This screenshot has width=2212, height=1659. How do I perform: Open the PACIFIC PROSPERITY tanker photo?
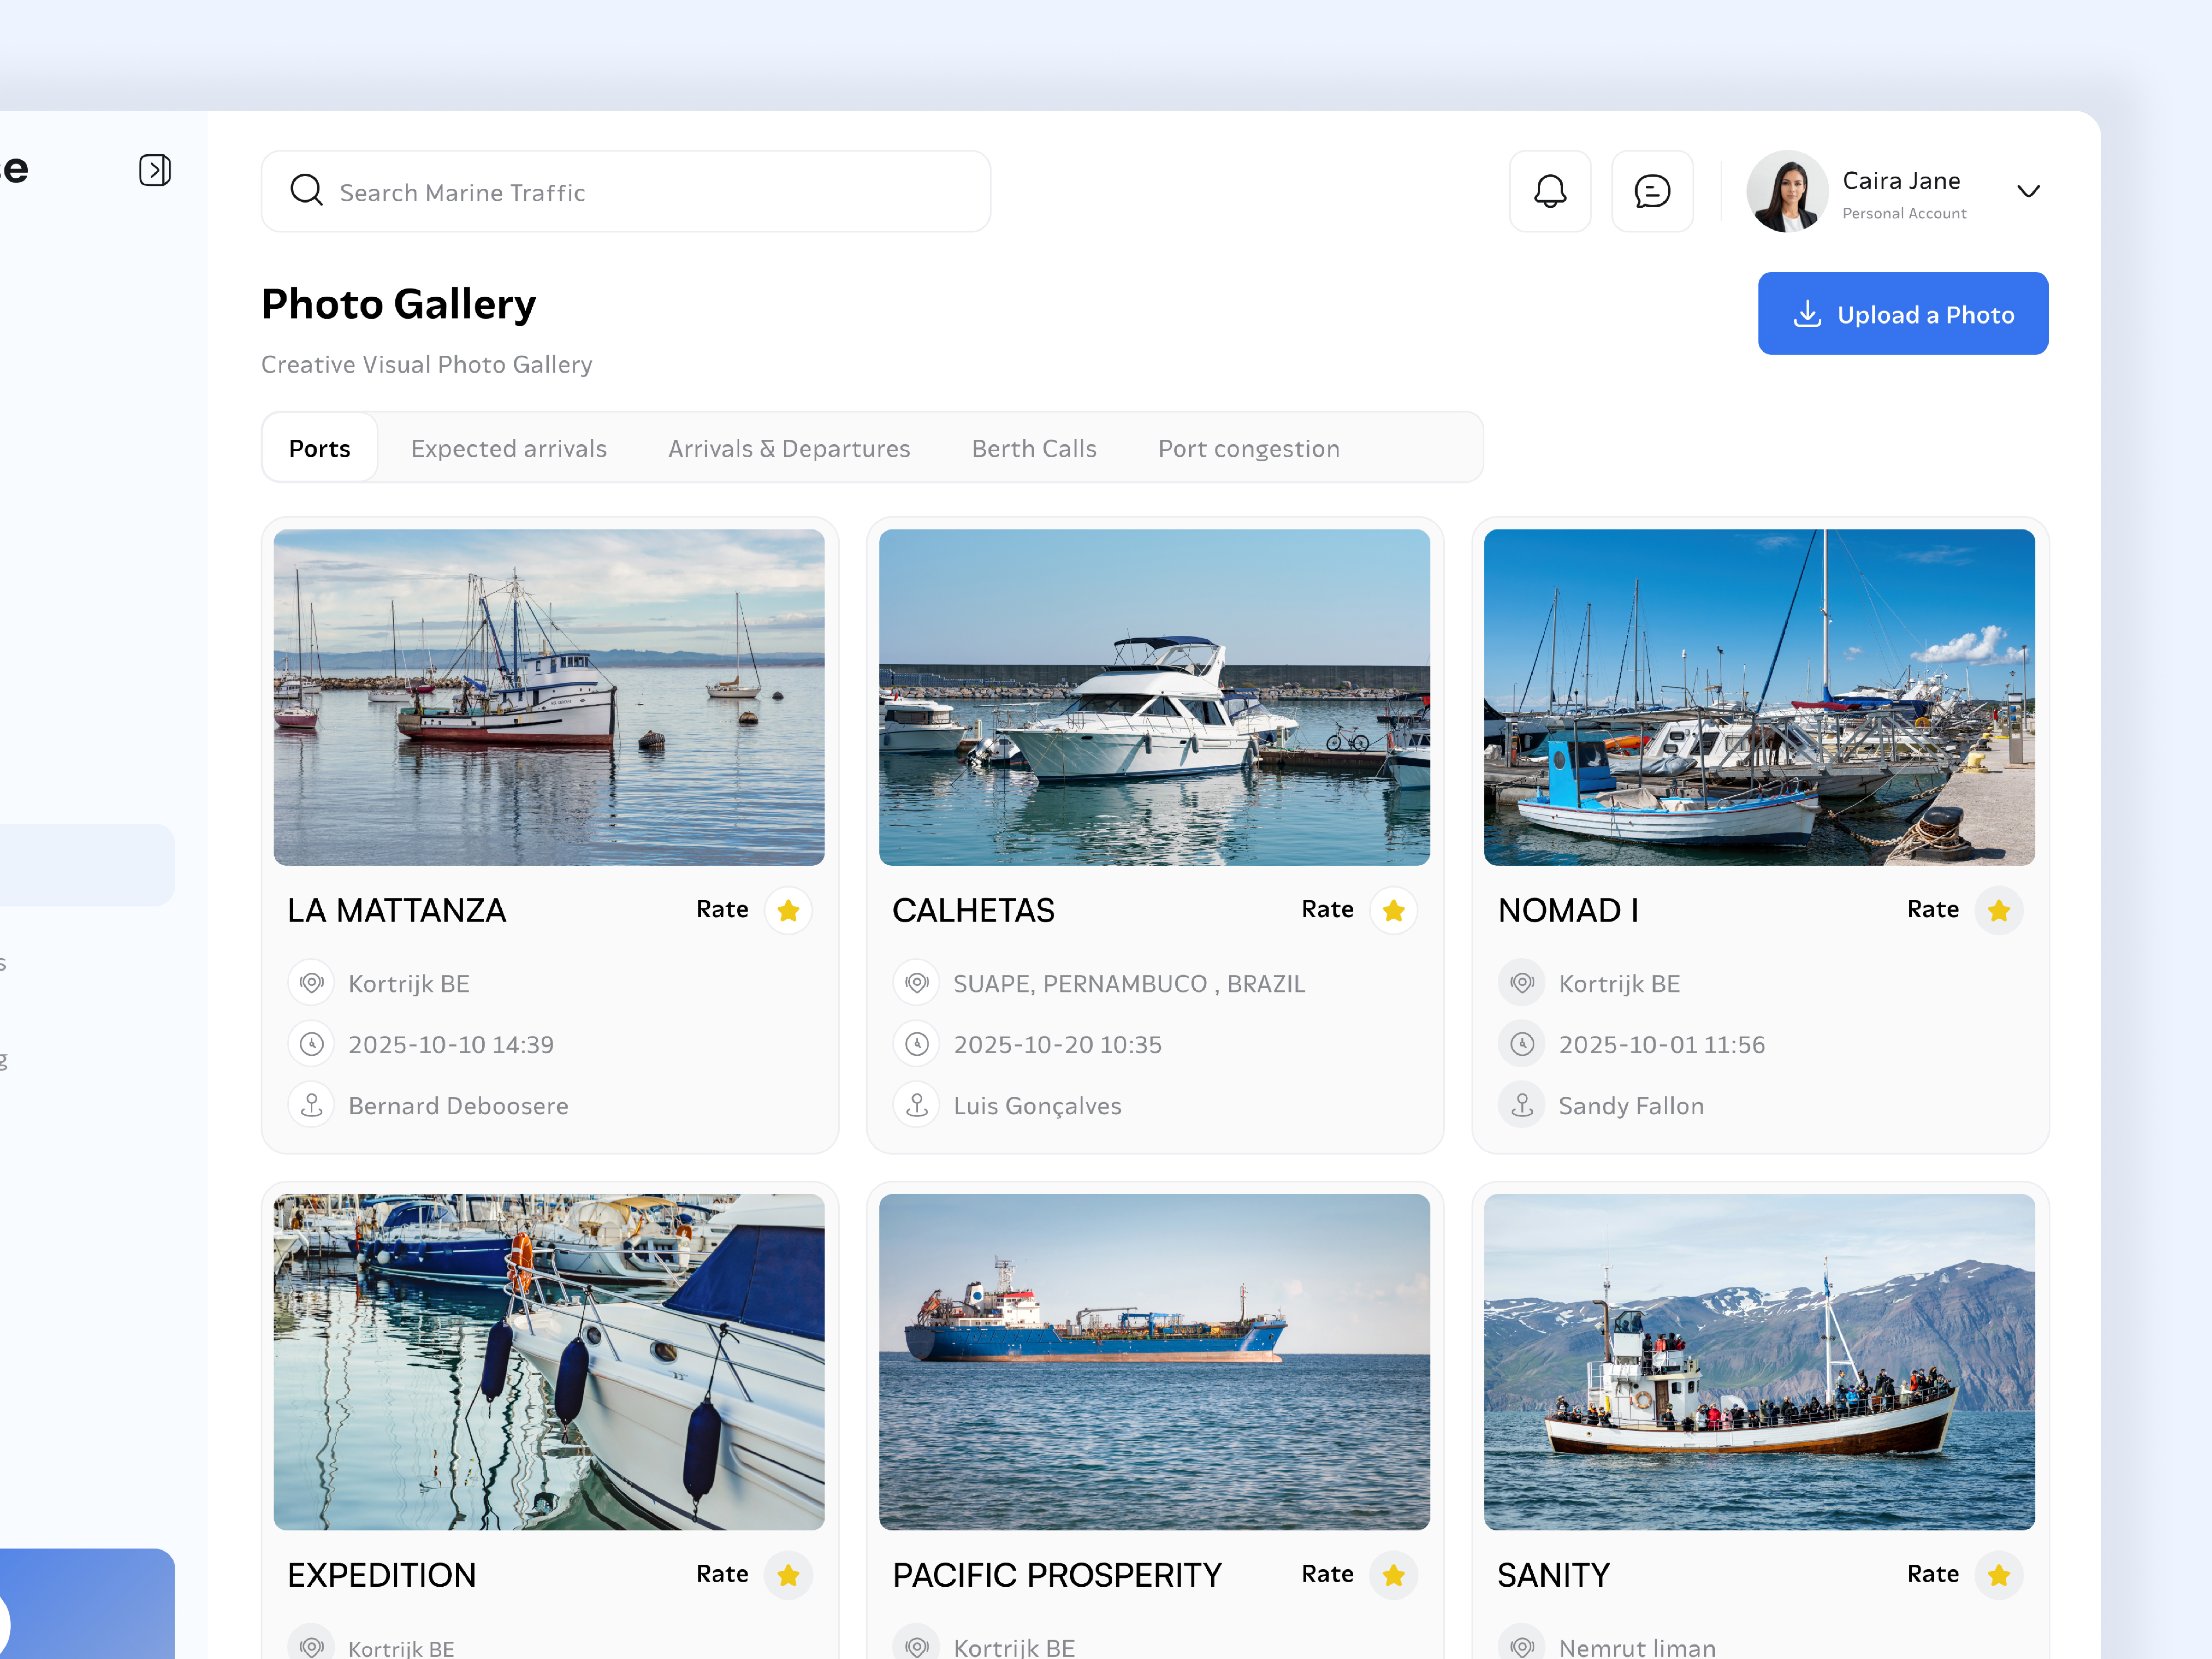click(1154, 1362)
